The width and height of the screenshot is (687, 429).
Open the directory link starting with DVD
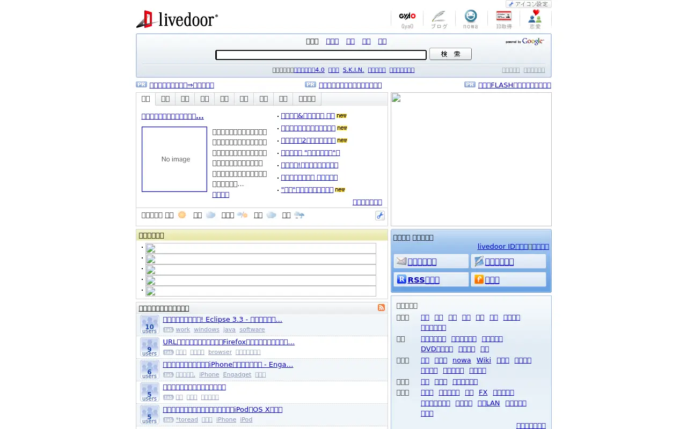(437, 349)
